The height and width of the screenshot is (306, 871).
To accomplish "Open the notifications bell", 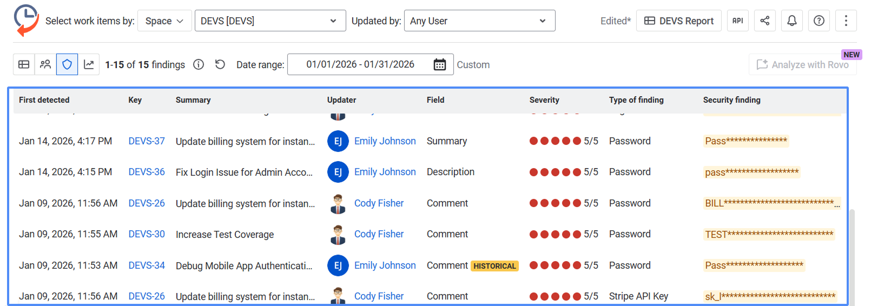I will [x=792, y=21].
